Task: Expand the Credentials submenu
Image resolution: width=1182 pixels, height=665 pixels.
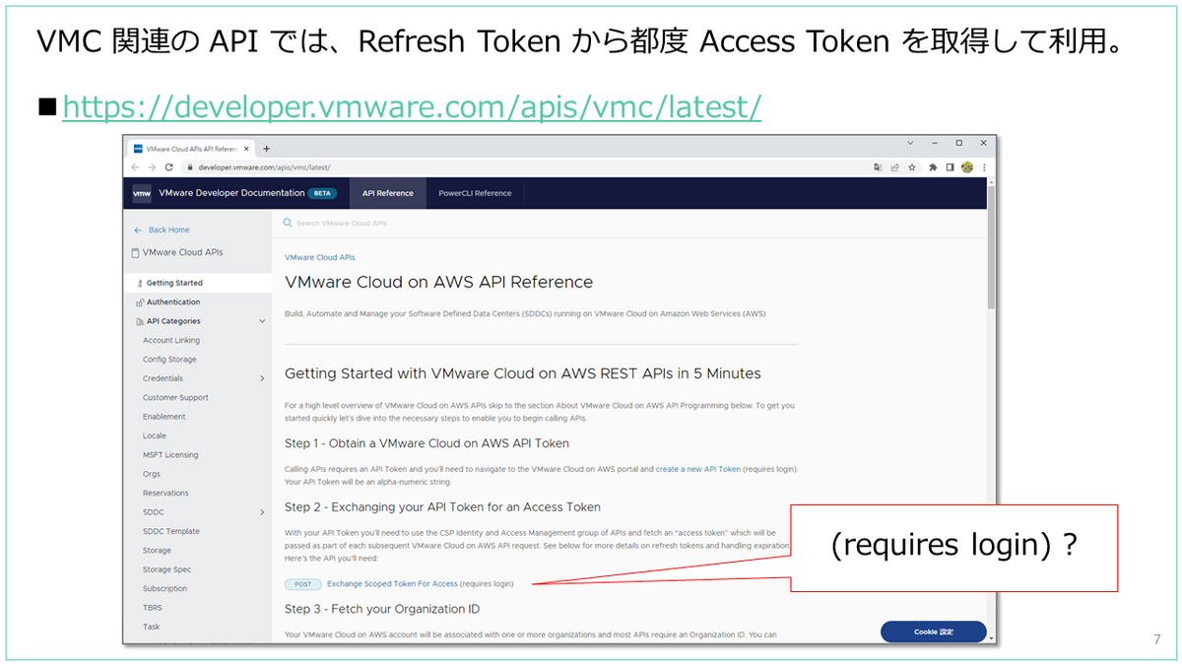Action: pyautogui.click(x=263, y=377)
